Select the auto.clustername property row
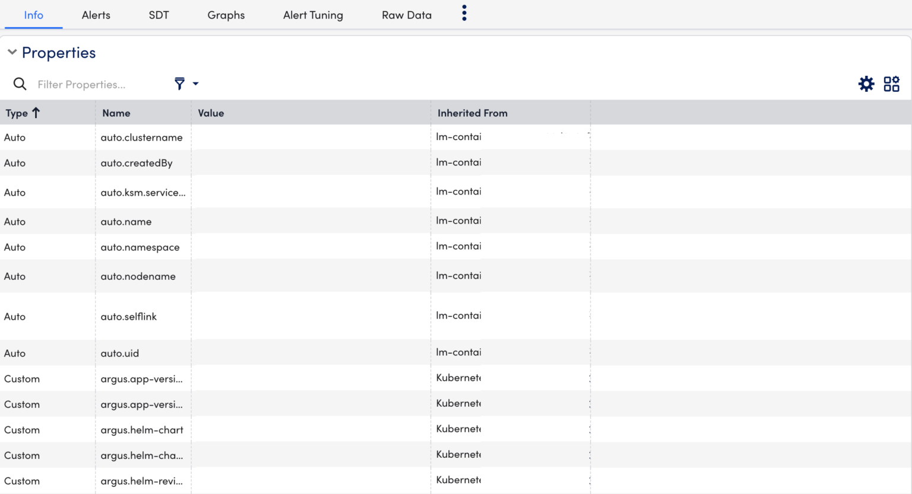The height and width of the screenshot is (494, 912). [x=143, y=137]
